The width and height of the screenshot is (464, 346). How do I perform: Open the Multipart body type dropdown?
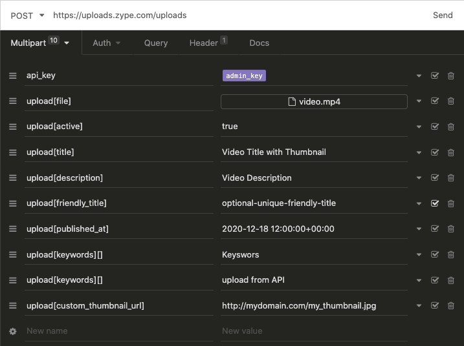40,43
